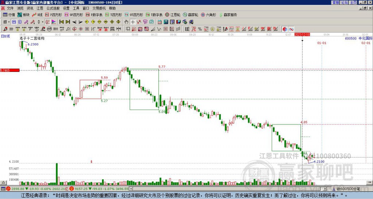Click the 收600500分笔 status entry
Image resolution: width=373 pixels, height=199 pixels.
click(x=347, y=189)
